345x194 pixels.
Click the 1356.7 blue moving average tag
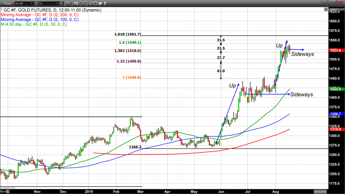(x=335, y=114)
